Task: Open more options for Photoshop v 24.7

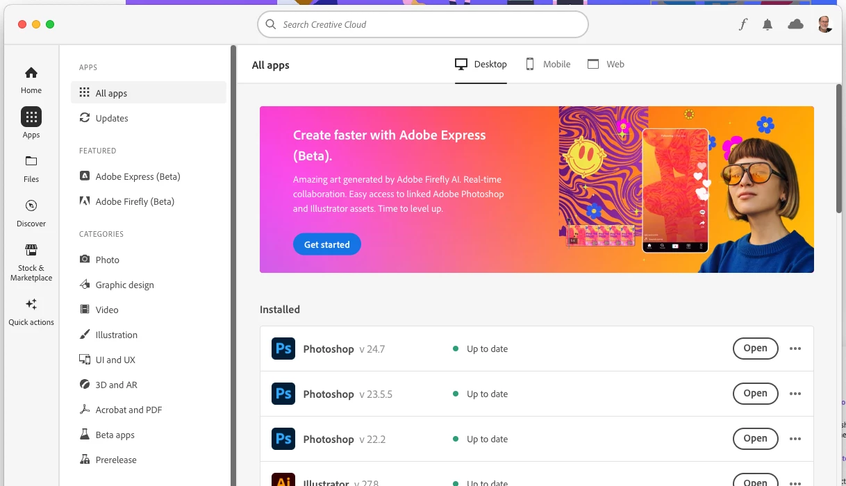Action: point(795,349)
